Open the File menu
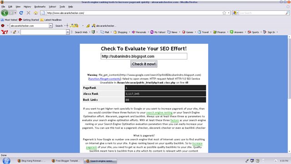 3,7
